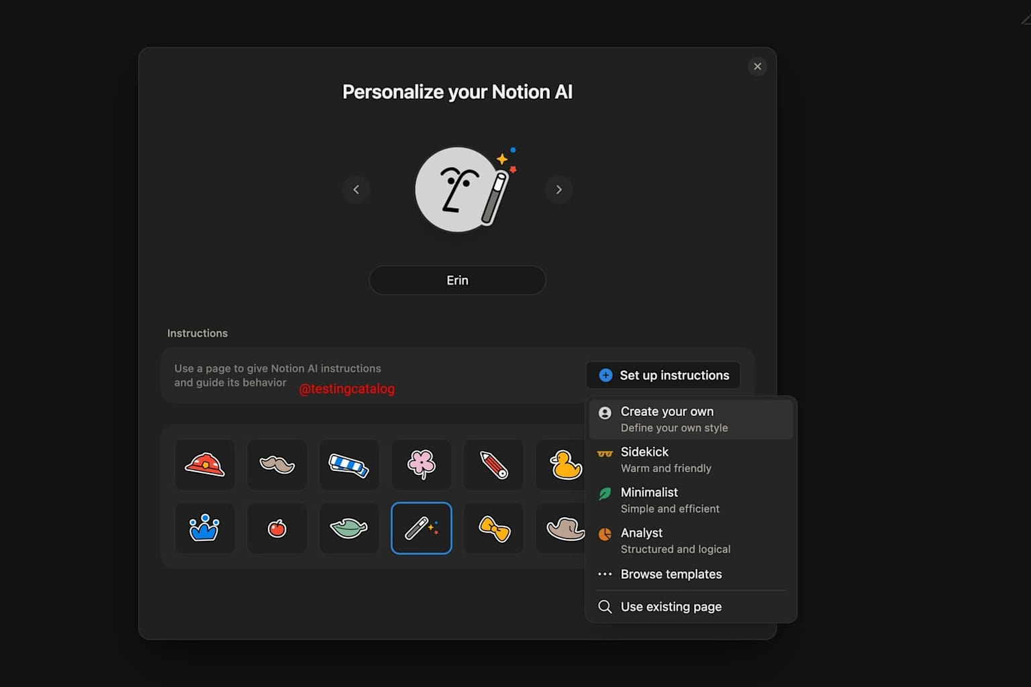Click the selected magic wand accessory
Screen dimensions: 1031x687
click(422, 528)
